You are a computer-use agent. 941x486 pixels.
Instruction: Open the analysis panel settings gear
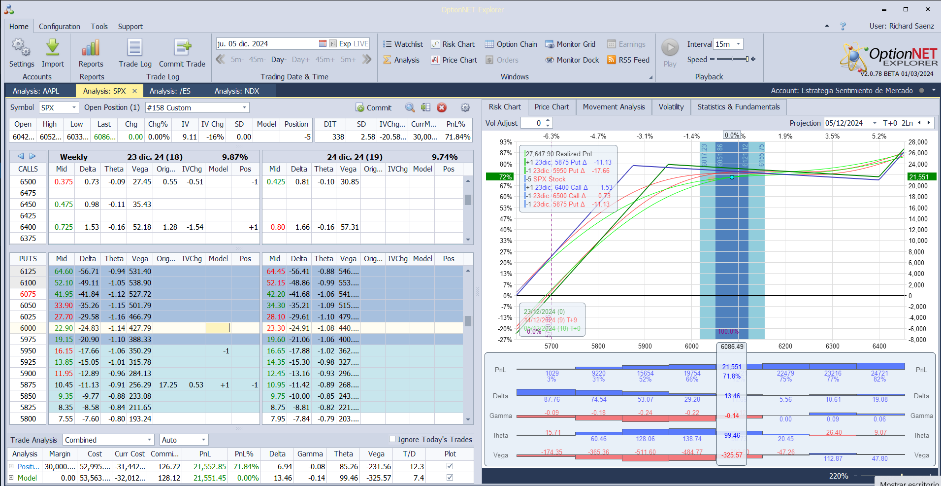point(465,107)
